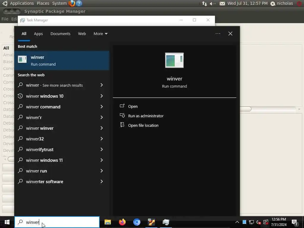Select 'winver run' web suggestion text

pos(37,171)
